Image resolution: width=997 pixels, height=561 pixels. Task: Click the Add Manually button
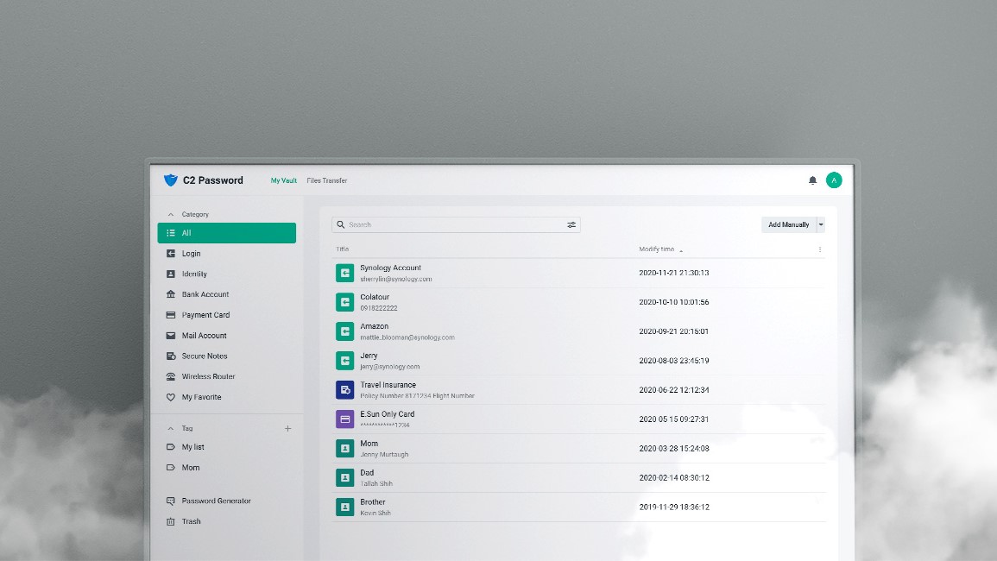[x=788, y=224]
